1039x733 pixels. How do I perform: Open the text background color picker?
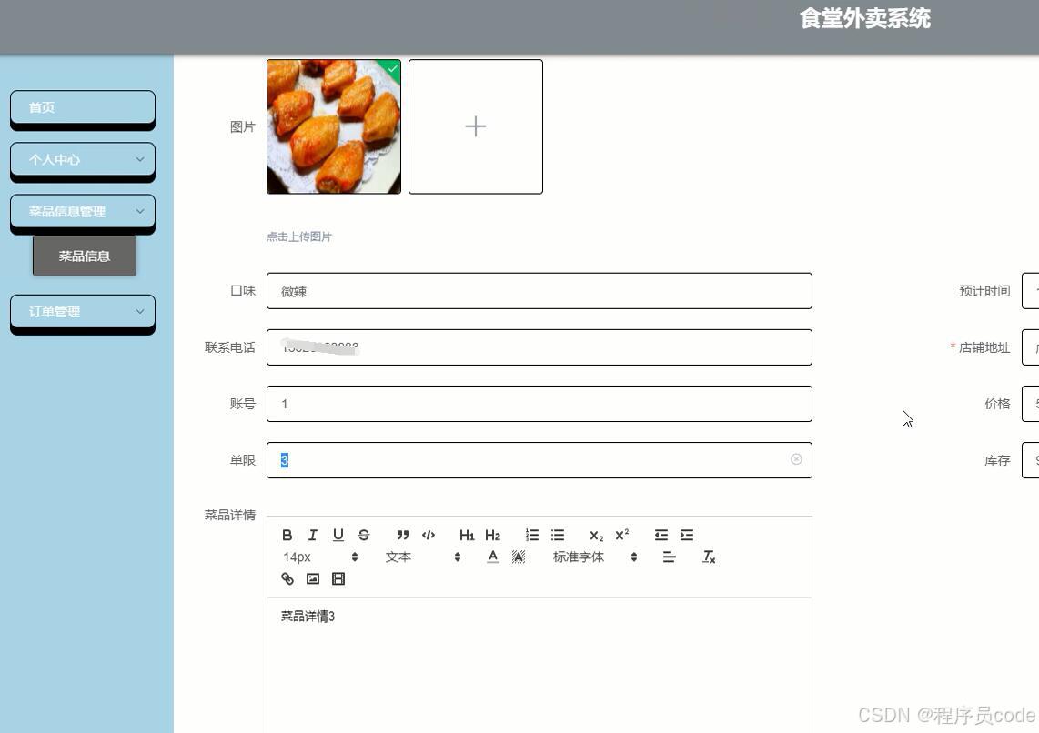[519, 557]
